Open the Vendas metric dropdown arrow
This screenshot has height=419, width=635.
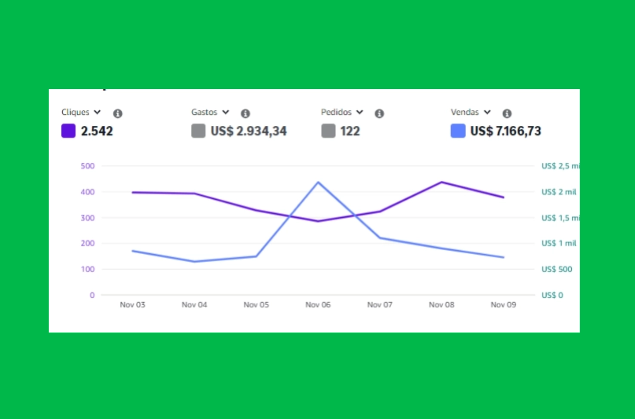coord(487,112)
